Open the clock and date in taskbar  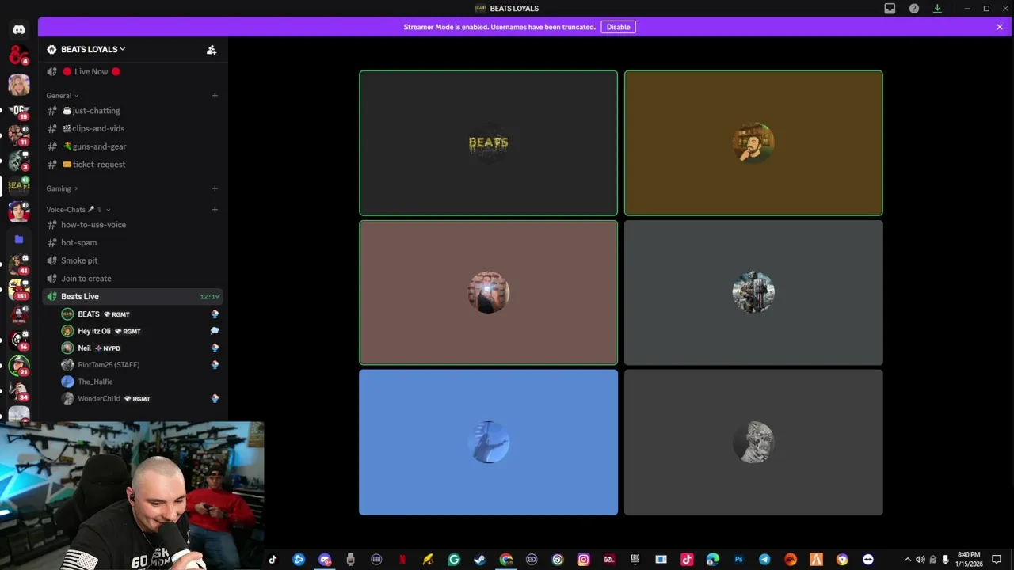(x=969, y=560)
